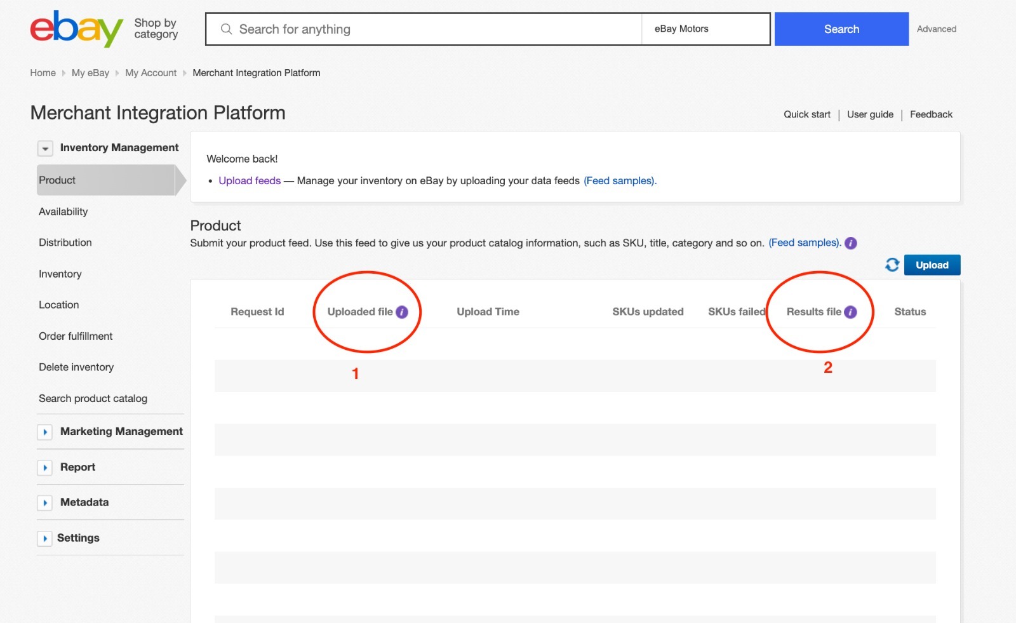Go to Delete inventory page

point(76,367)
